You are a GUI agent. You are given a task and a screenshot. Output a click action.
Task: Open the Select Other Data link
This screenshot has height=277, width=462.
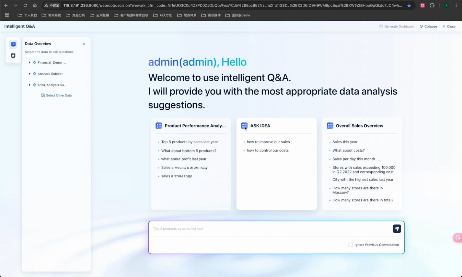pyautogui.click(x=56, y=95)
